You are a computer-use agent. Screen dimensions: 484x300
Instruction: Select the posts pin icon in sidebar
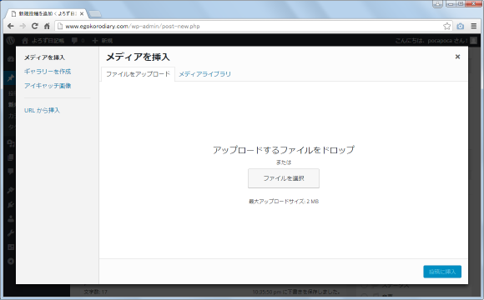pos(11,78)
